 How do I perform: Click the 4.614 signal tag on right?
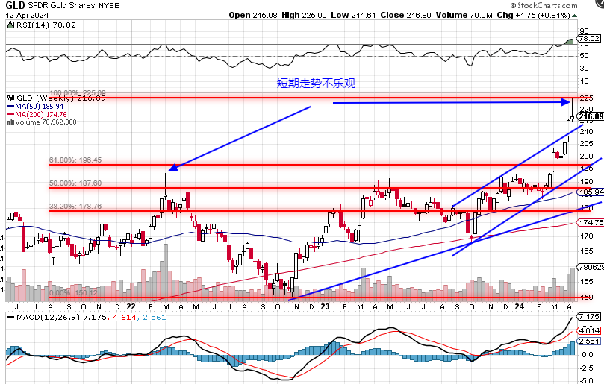589,330
